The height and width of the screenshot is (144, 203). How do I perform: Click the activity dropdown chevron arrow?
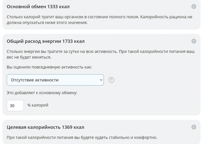(x=100, y=80)
